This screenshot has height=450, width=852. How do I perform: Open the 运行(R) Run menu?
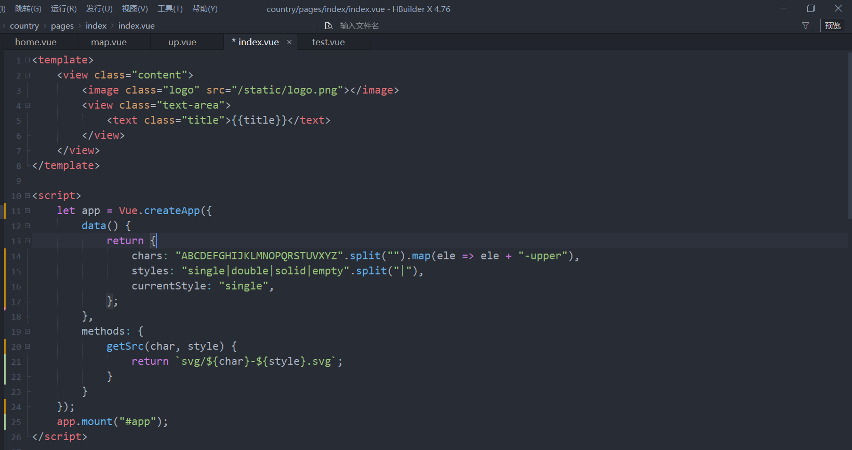63,9
